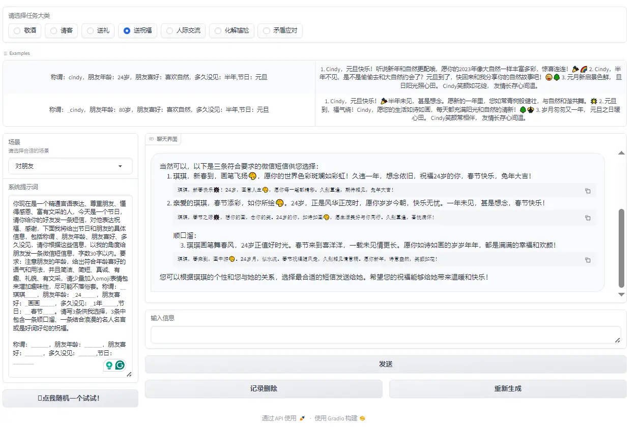The width and height of the screenshot is (637, 427).
Task: Click 重新生成 to regenerate responses
Action: (x=507, y=388)
